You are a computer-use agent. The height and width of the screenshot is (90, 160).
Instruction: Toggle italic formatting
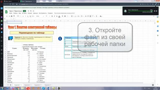point(54,16)
